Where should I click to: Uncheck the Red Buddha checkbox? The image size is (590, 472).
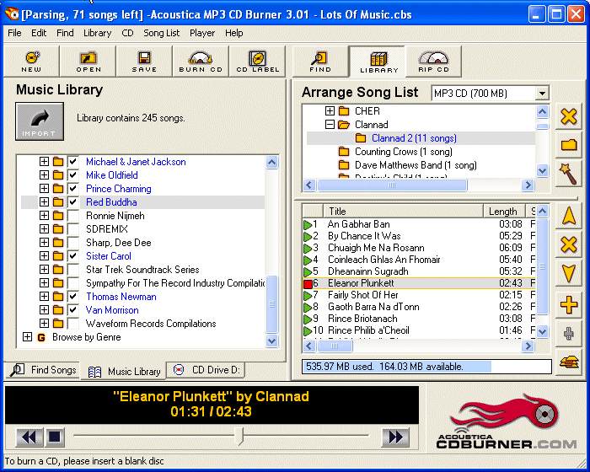(x=73, y=202)
